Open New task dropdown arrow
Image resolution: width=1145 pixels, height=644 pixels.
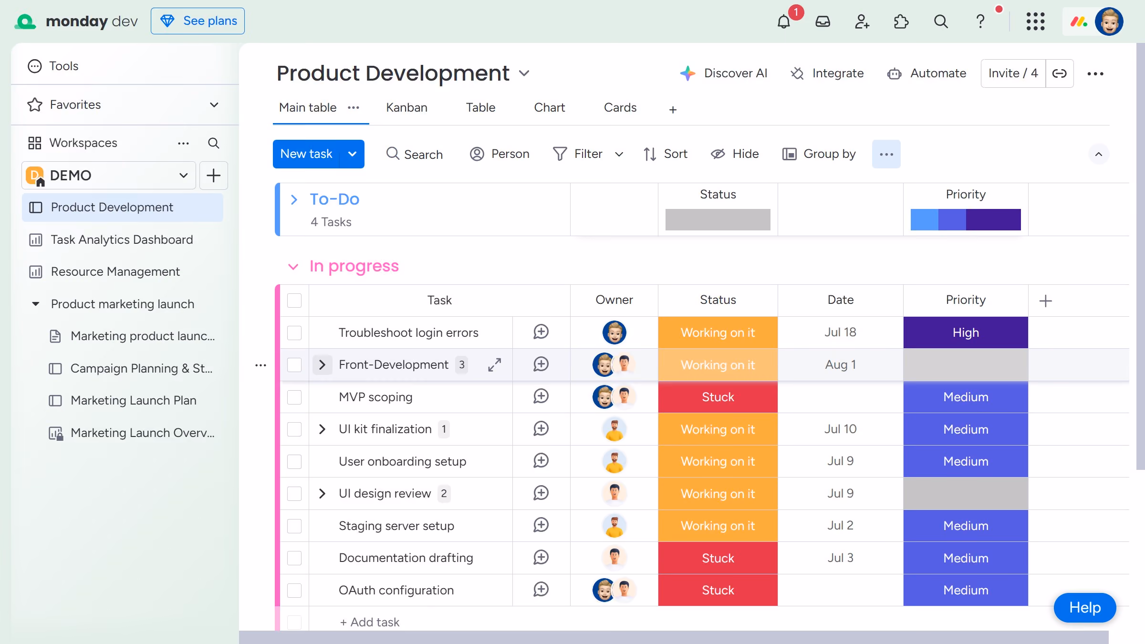[352, 154]
